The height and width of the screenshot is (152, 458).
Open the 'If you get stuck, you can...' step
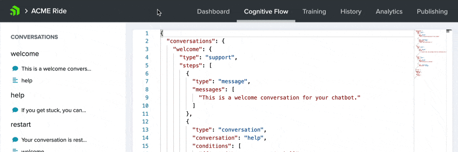pyautogui.click(x=54, y=110)
